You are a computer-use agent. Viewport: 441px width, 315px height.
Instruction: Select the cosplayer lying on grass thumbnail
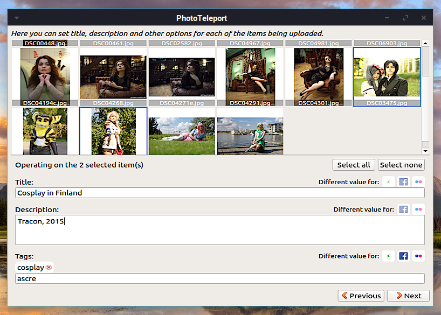[x=182, y=131]
